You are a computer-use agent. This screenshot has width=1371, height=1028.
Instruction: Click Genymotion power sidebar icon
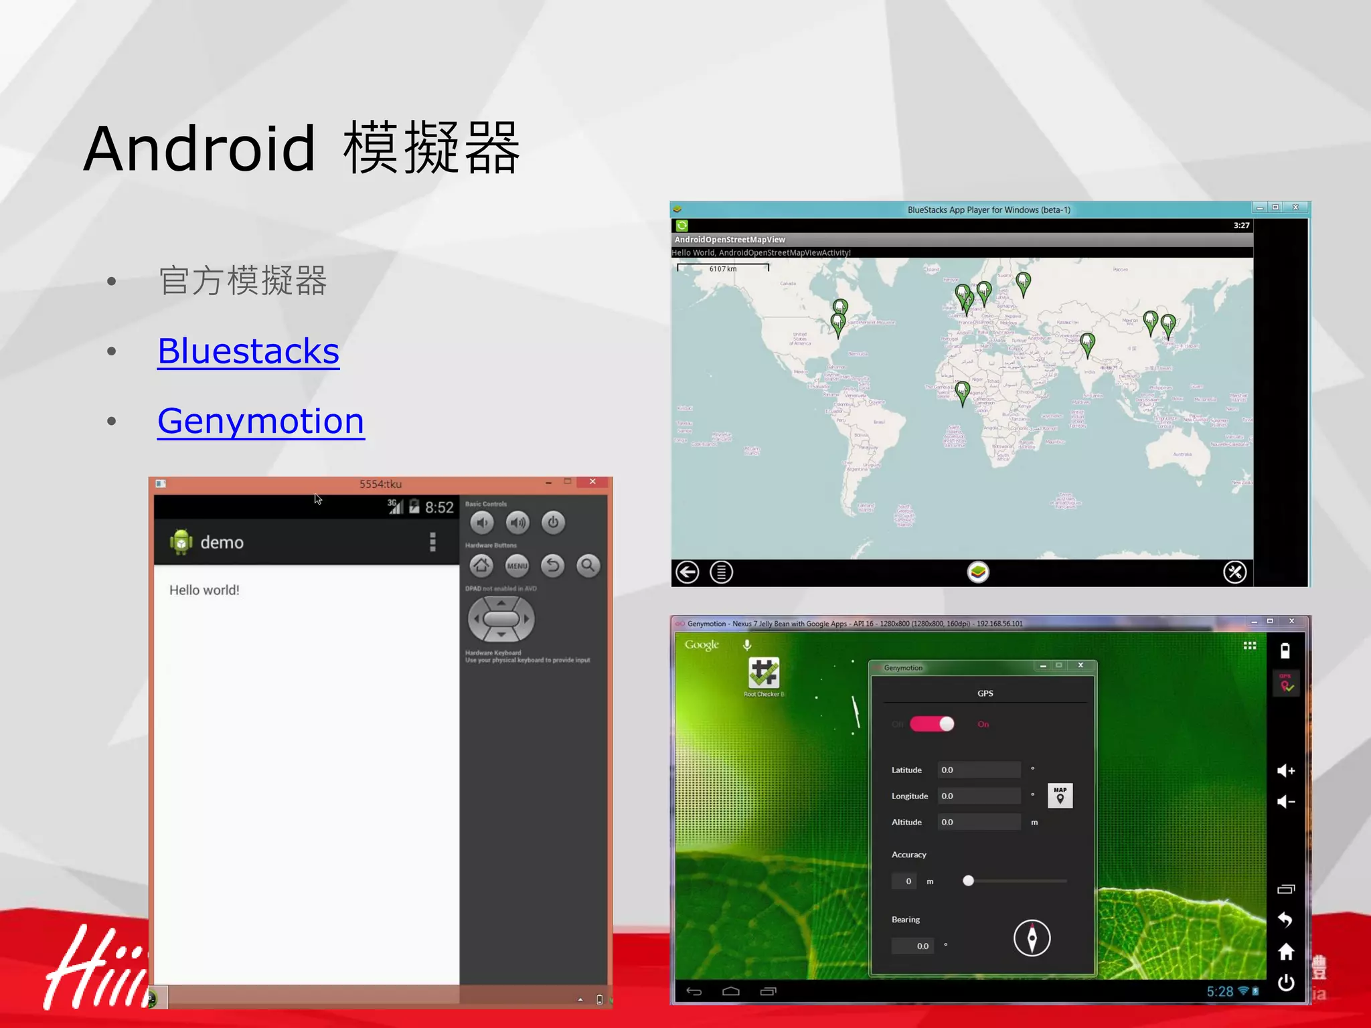click(1286, 983)
